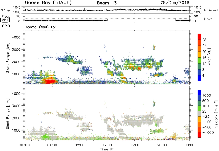Click the 'Nave' legend label
Image resolution: width=219 pixels, height=151 pixels.
(208, 19)
